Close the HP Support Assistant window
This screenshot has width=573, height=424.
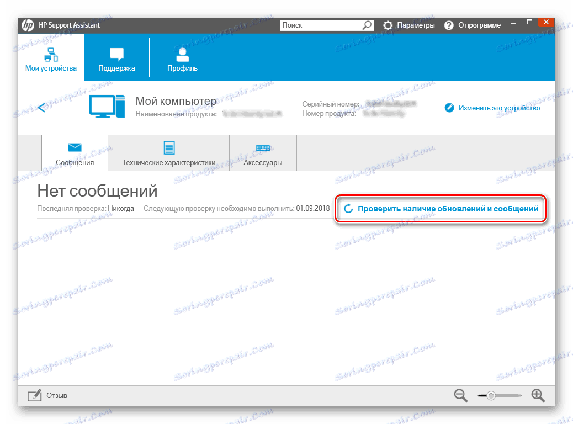(546, 22)
